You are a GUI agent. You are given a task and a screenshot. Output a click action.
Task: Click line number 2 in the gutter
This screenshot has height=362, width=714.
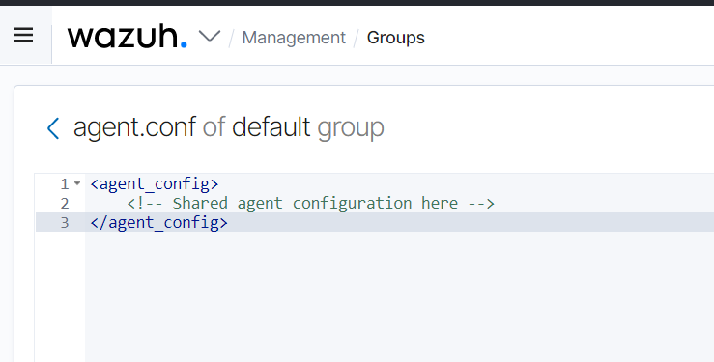64,204
